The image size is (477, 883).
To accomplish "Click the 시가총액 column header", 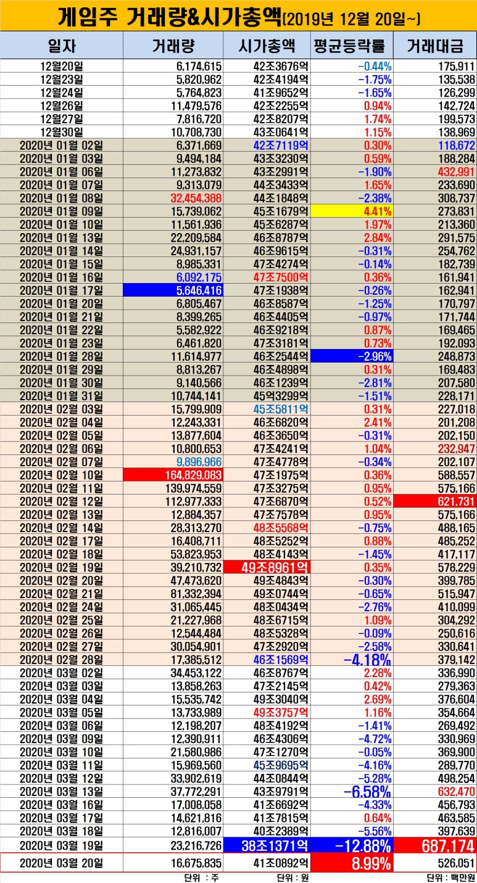I will [267, 46].
